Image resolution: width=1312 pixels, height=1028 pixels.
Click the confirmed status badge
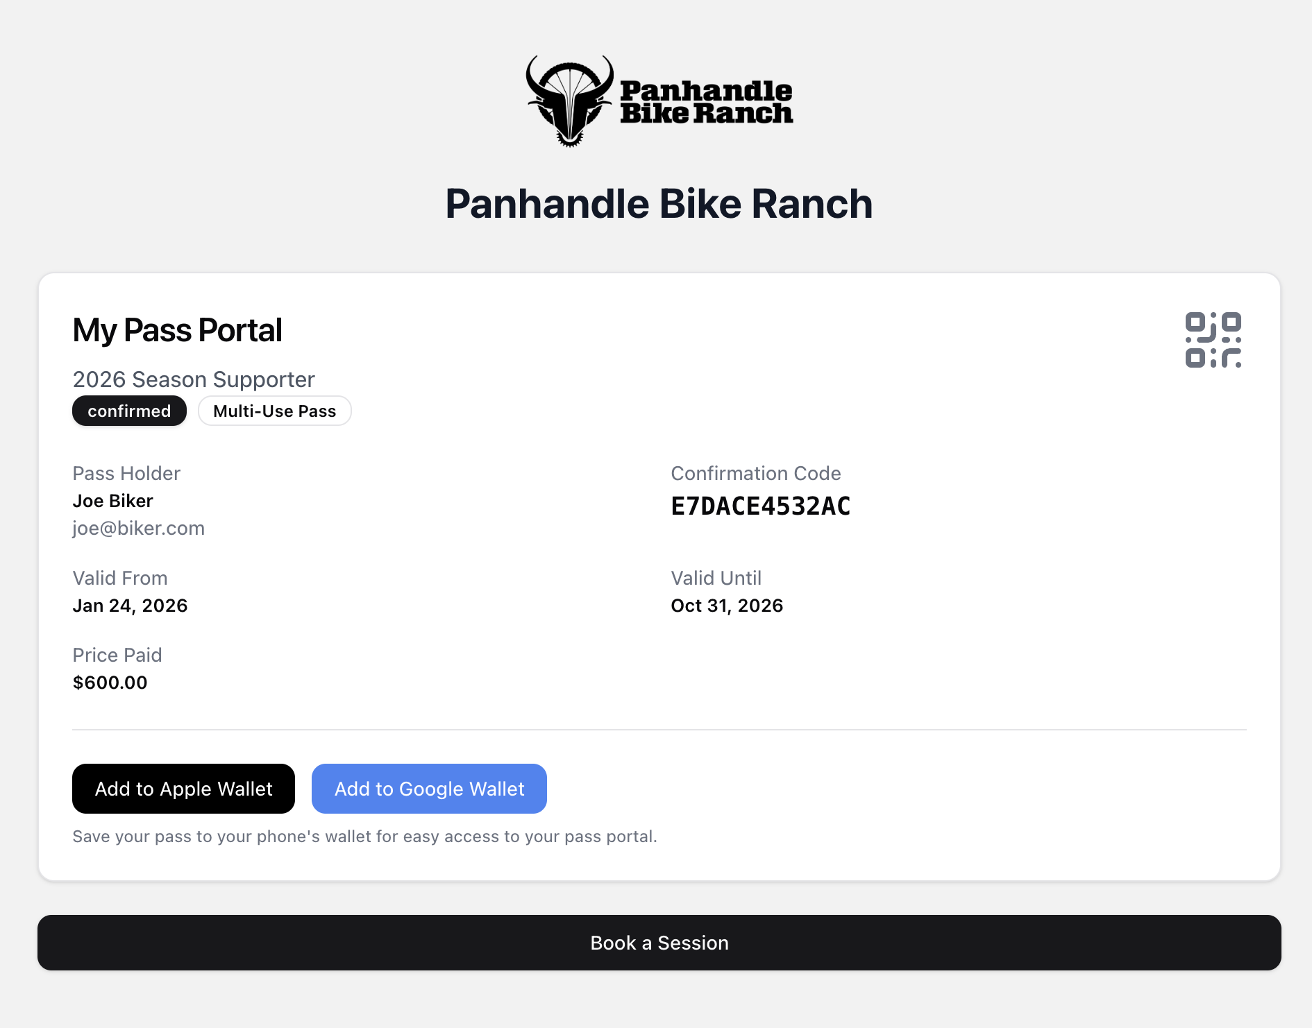click(x=129, y=411)
